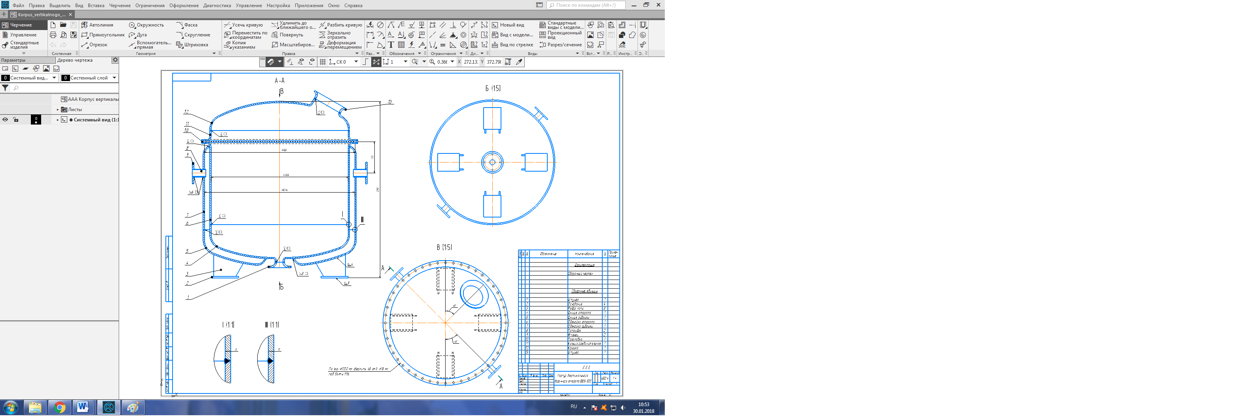1260x416 pixels.
Task: Open the zoom scale 0.366 dropdown
Action: point(452,62)
